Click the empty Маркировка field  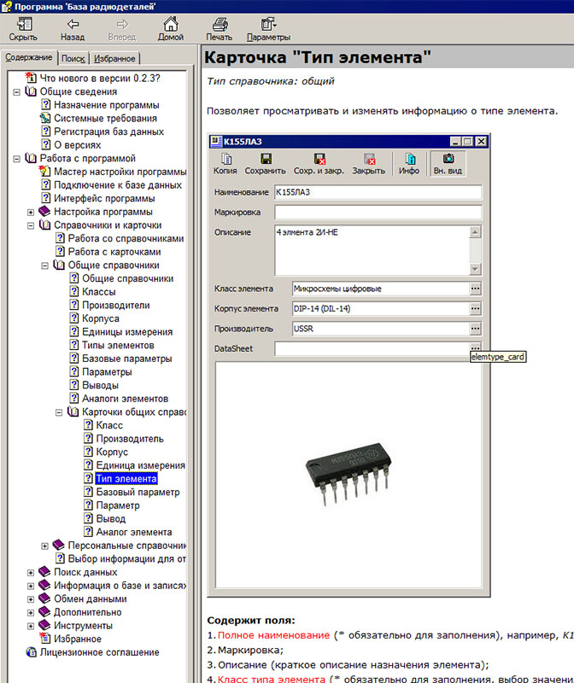(x=378, y=212)
